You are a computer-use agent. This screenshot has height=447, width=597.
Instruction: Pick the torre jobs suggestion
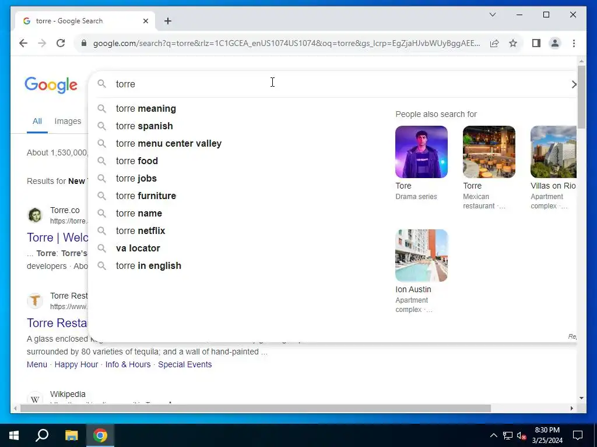pos(136,179)
